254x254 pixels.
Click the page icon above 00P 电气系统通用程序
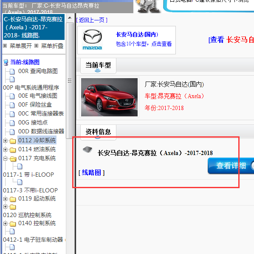click(x=12, y=79)
